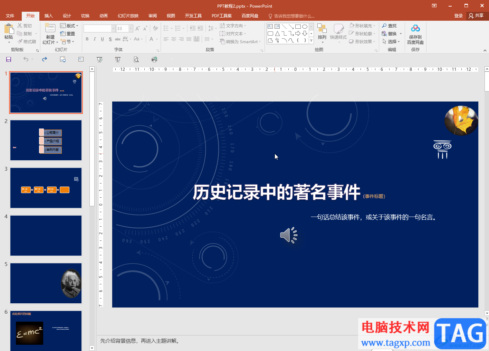Click the Undo arrow icon
489x351 pixels.
pyautogui.click(x=26, y=59)
